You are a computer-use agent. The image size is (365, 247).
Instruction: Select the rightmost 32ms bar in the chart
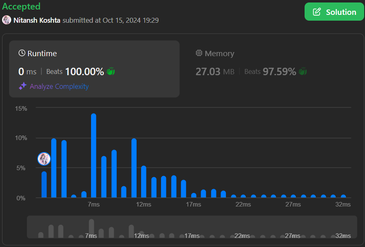(343, 196)
